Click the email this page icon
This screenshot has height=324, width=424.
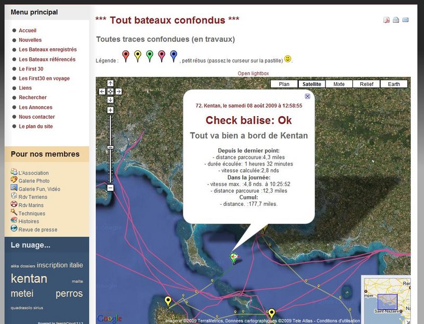click(x=405, y=20)
